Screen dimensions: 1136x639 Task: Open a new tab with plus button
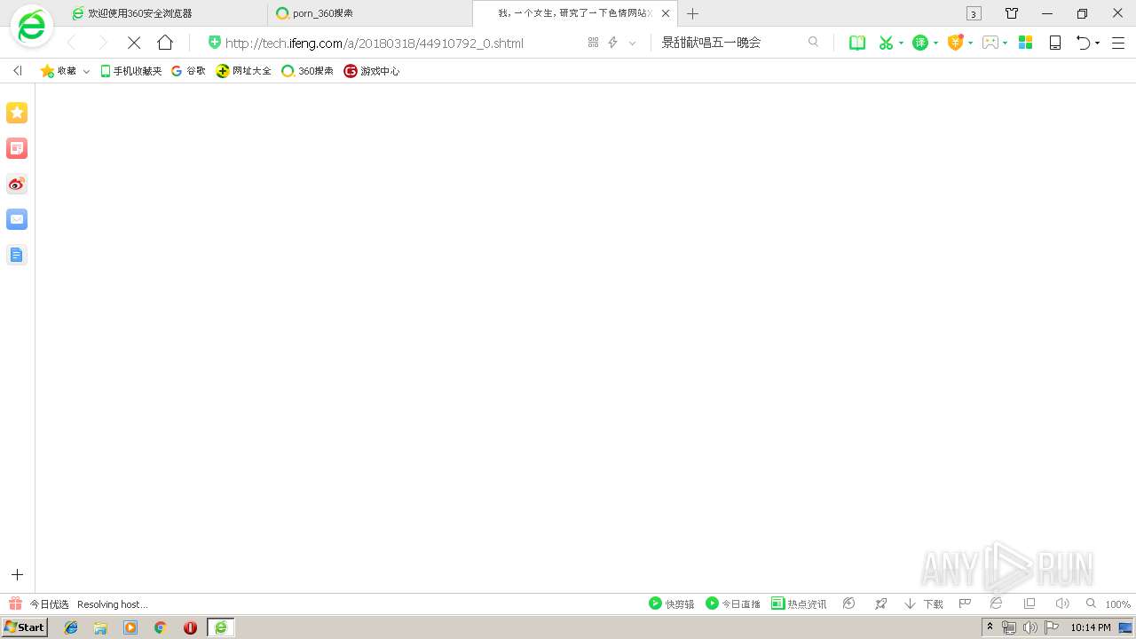pos(693,13)
